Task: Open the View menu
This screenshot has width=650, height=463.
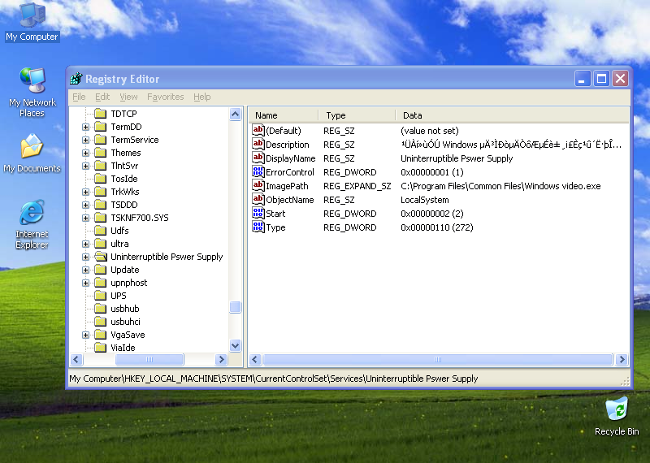Action: point(128,97)
